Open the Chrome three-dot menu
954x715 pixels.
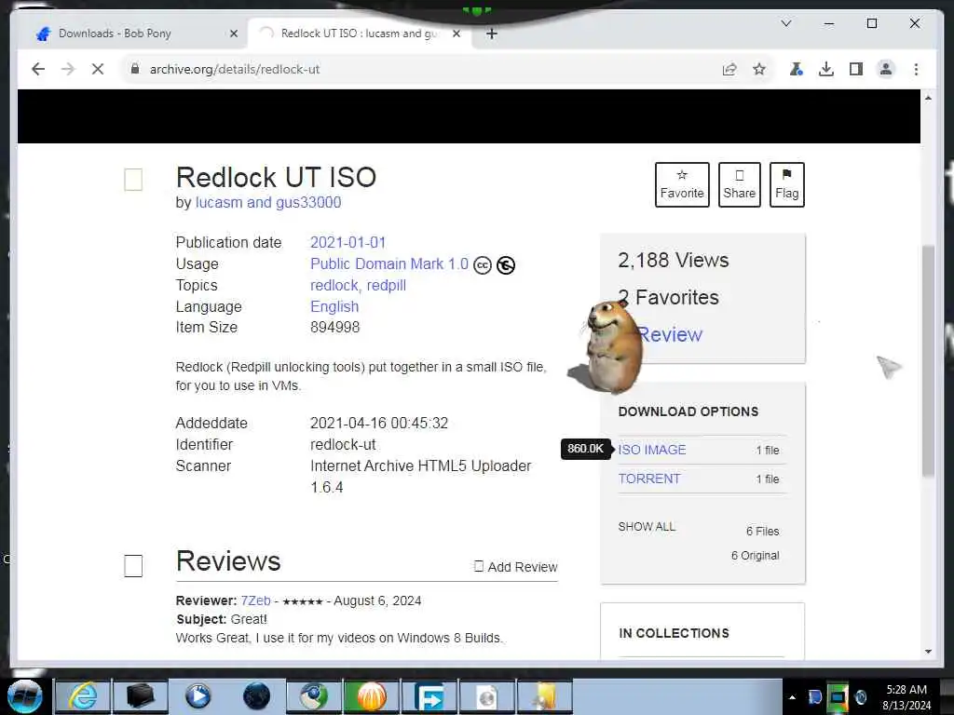(916, 69)
